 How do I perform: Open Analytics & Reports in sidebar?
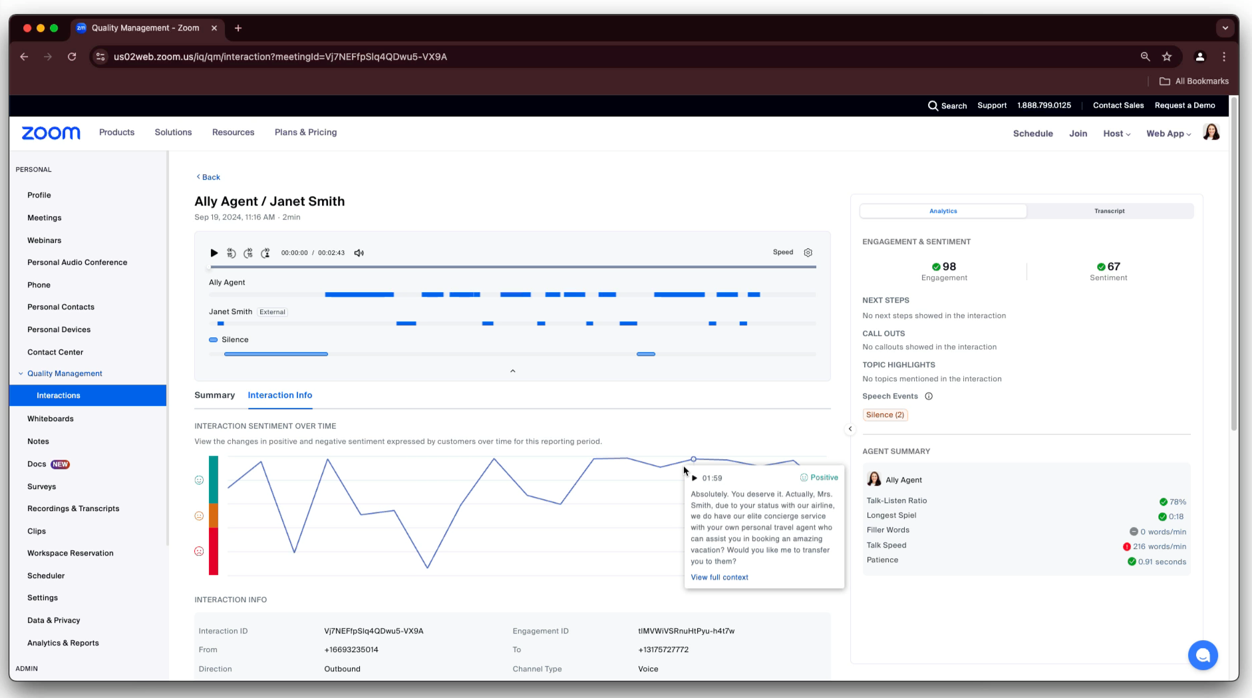coord(63,643)
